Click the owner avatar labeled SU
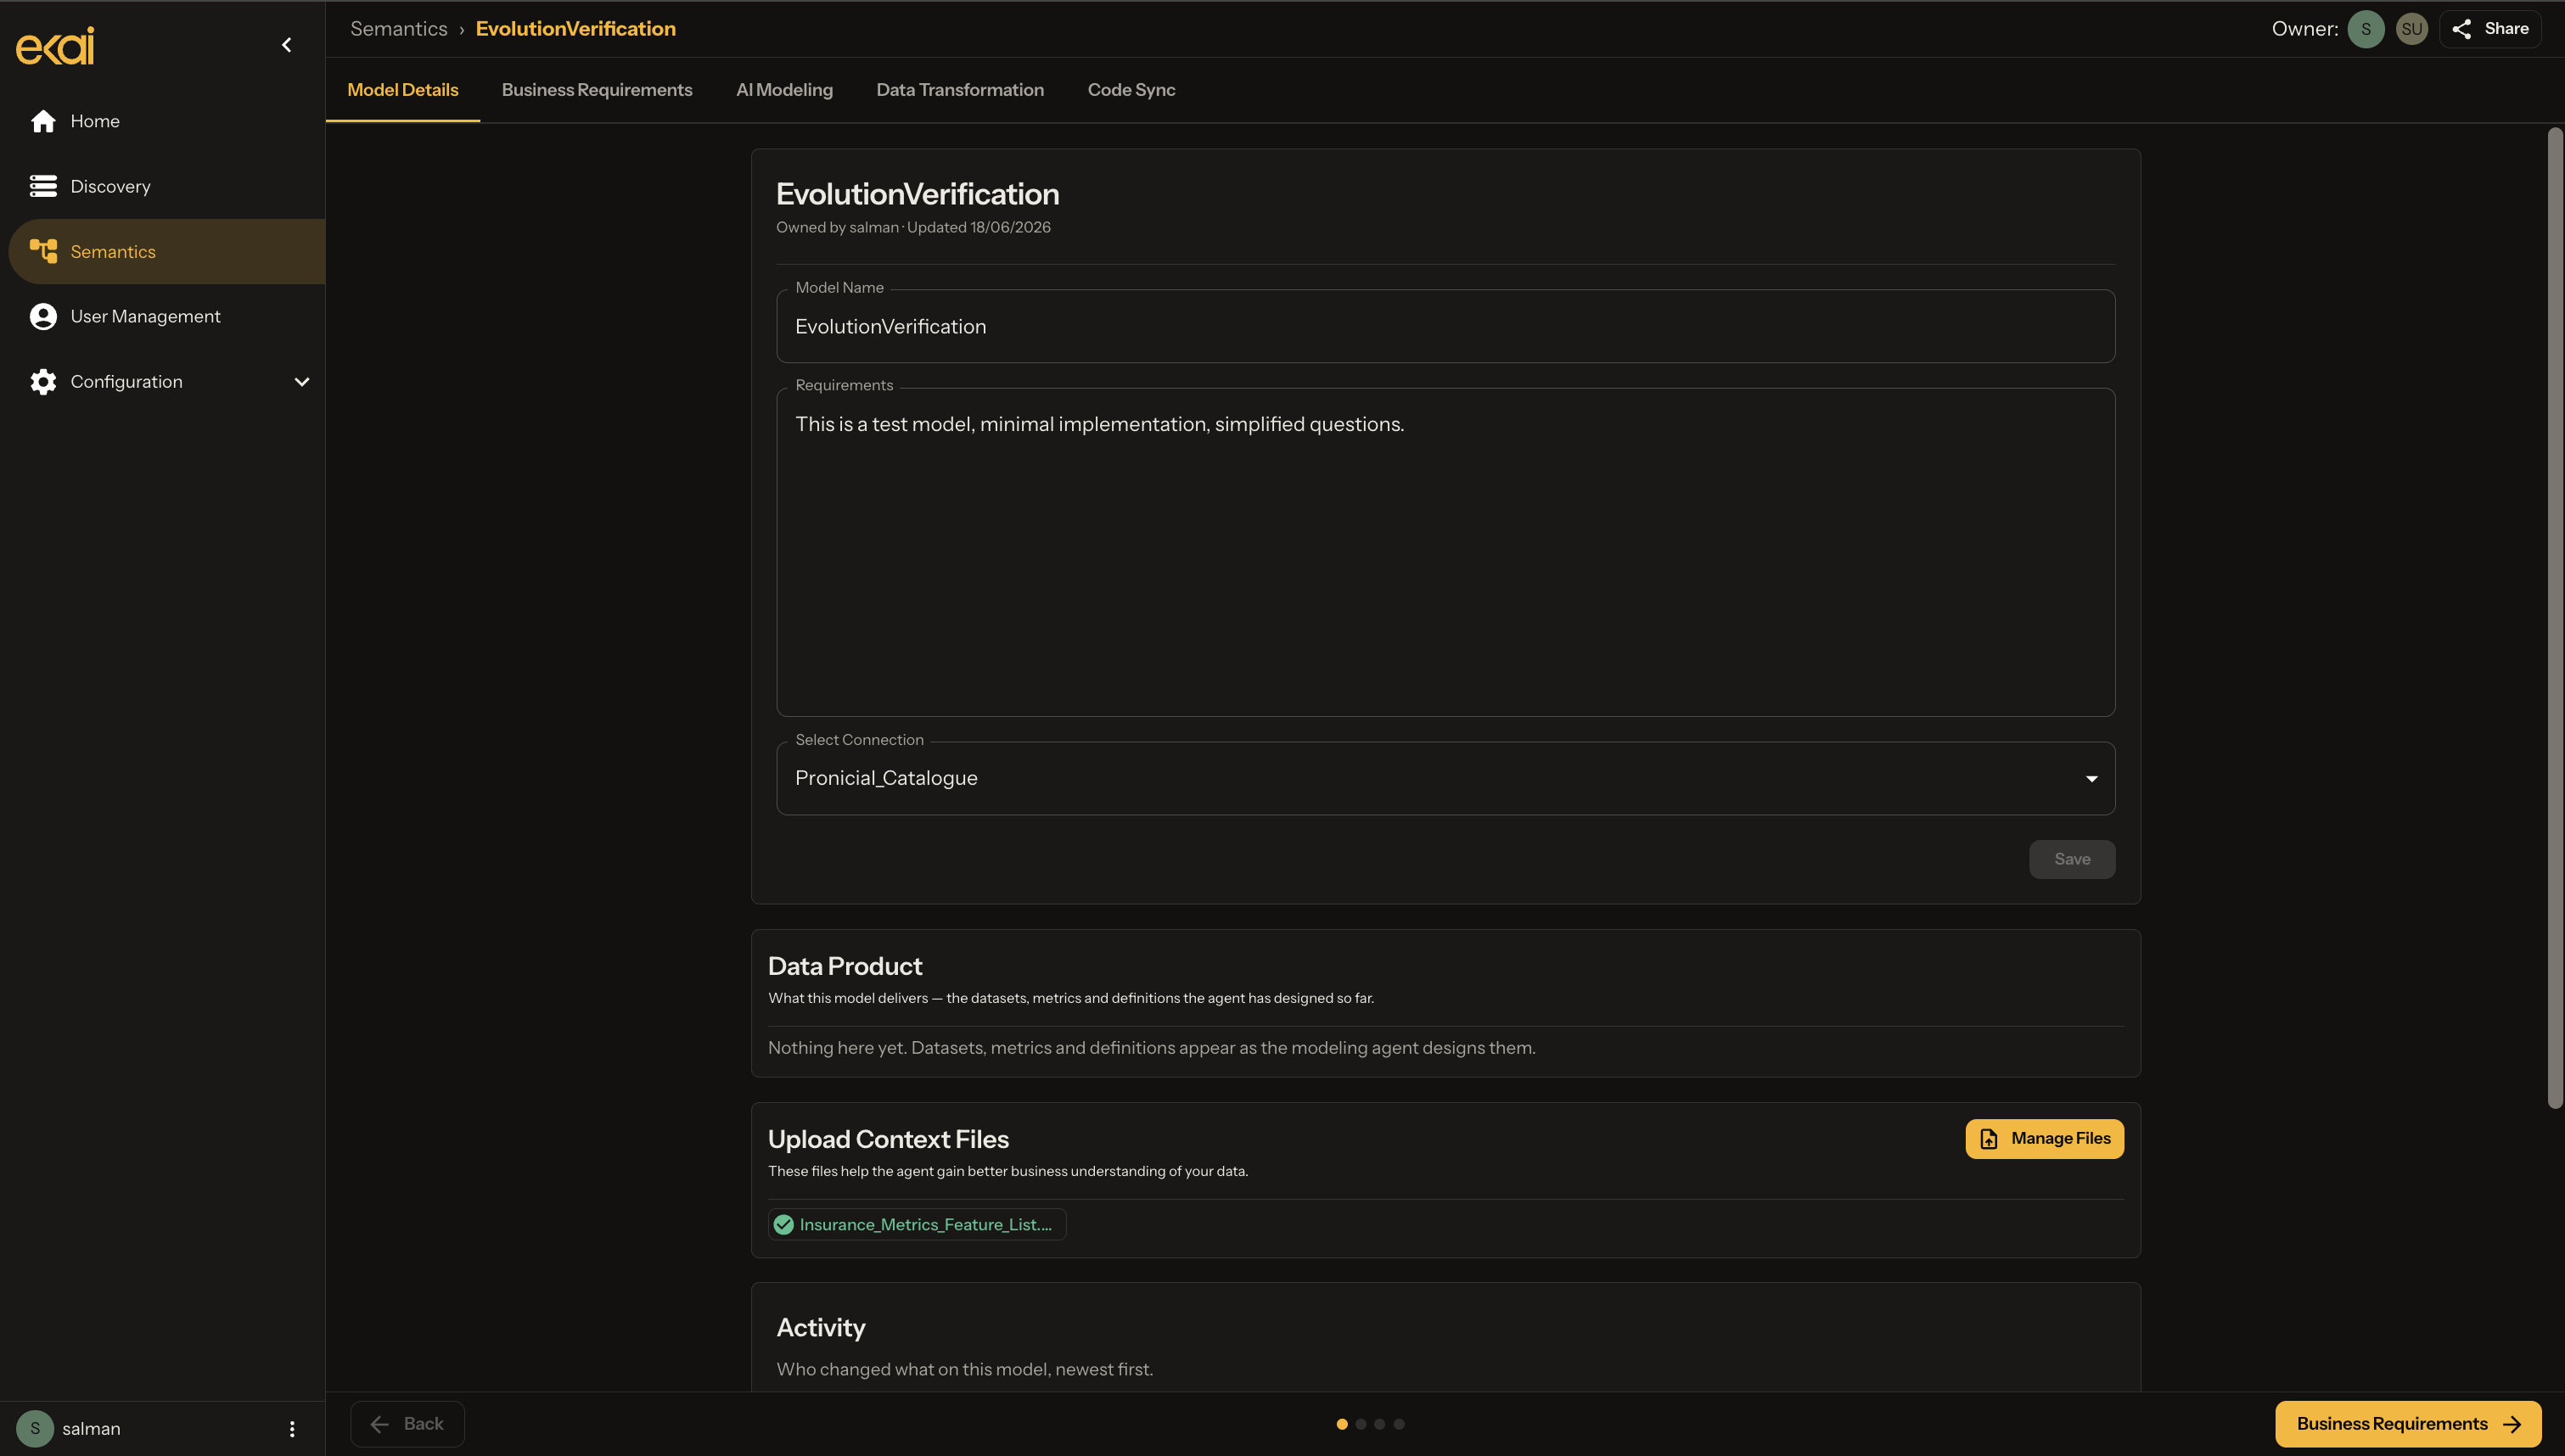The height and width of the screenshot is (1456, 2565). [2412, 29]
